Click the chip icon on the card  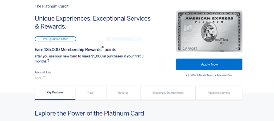pos(188,28)
